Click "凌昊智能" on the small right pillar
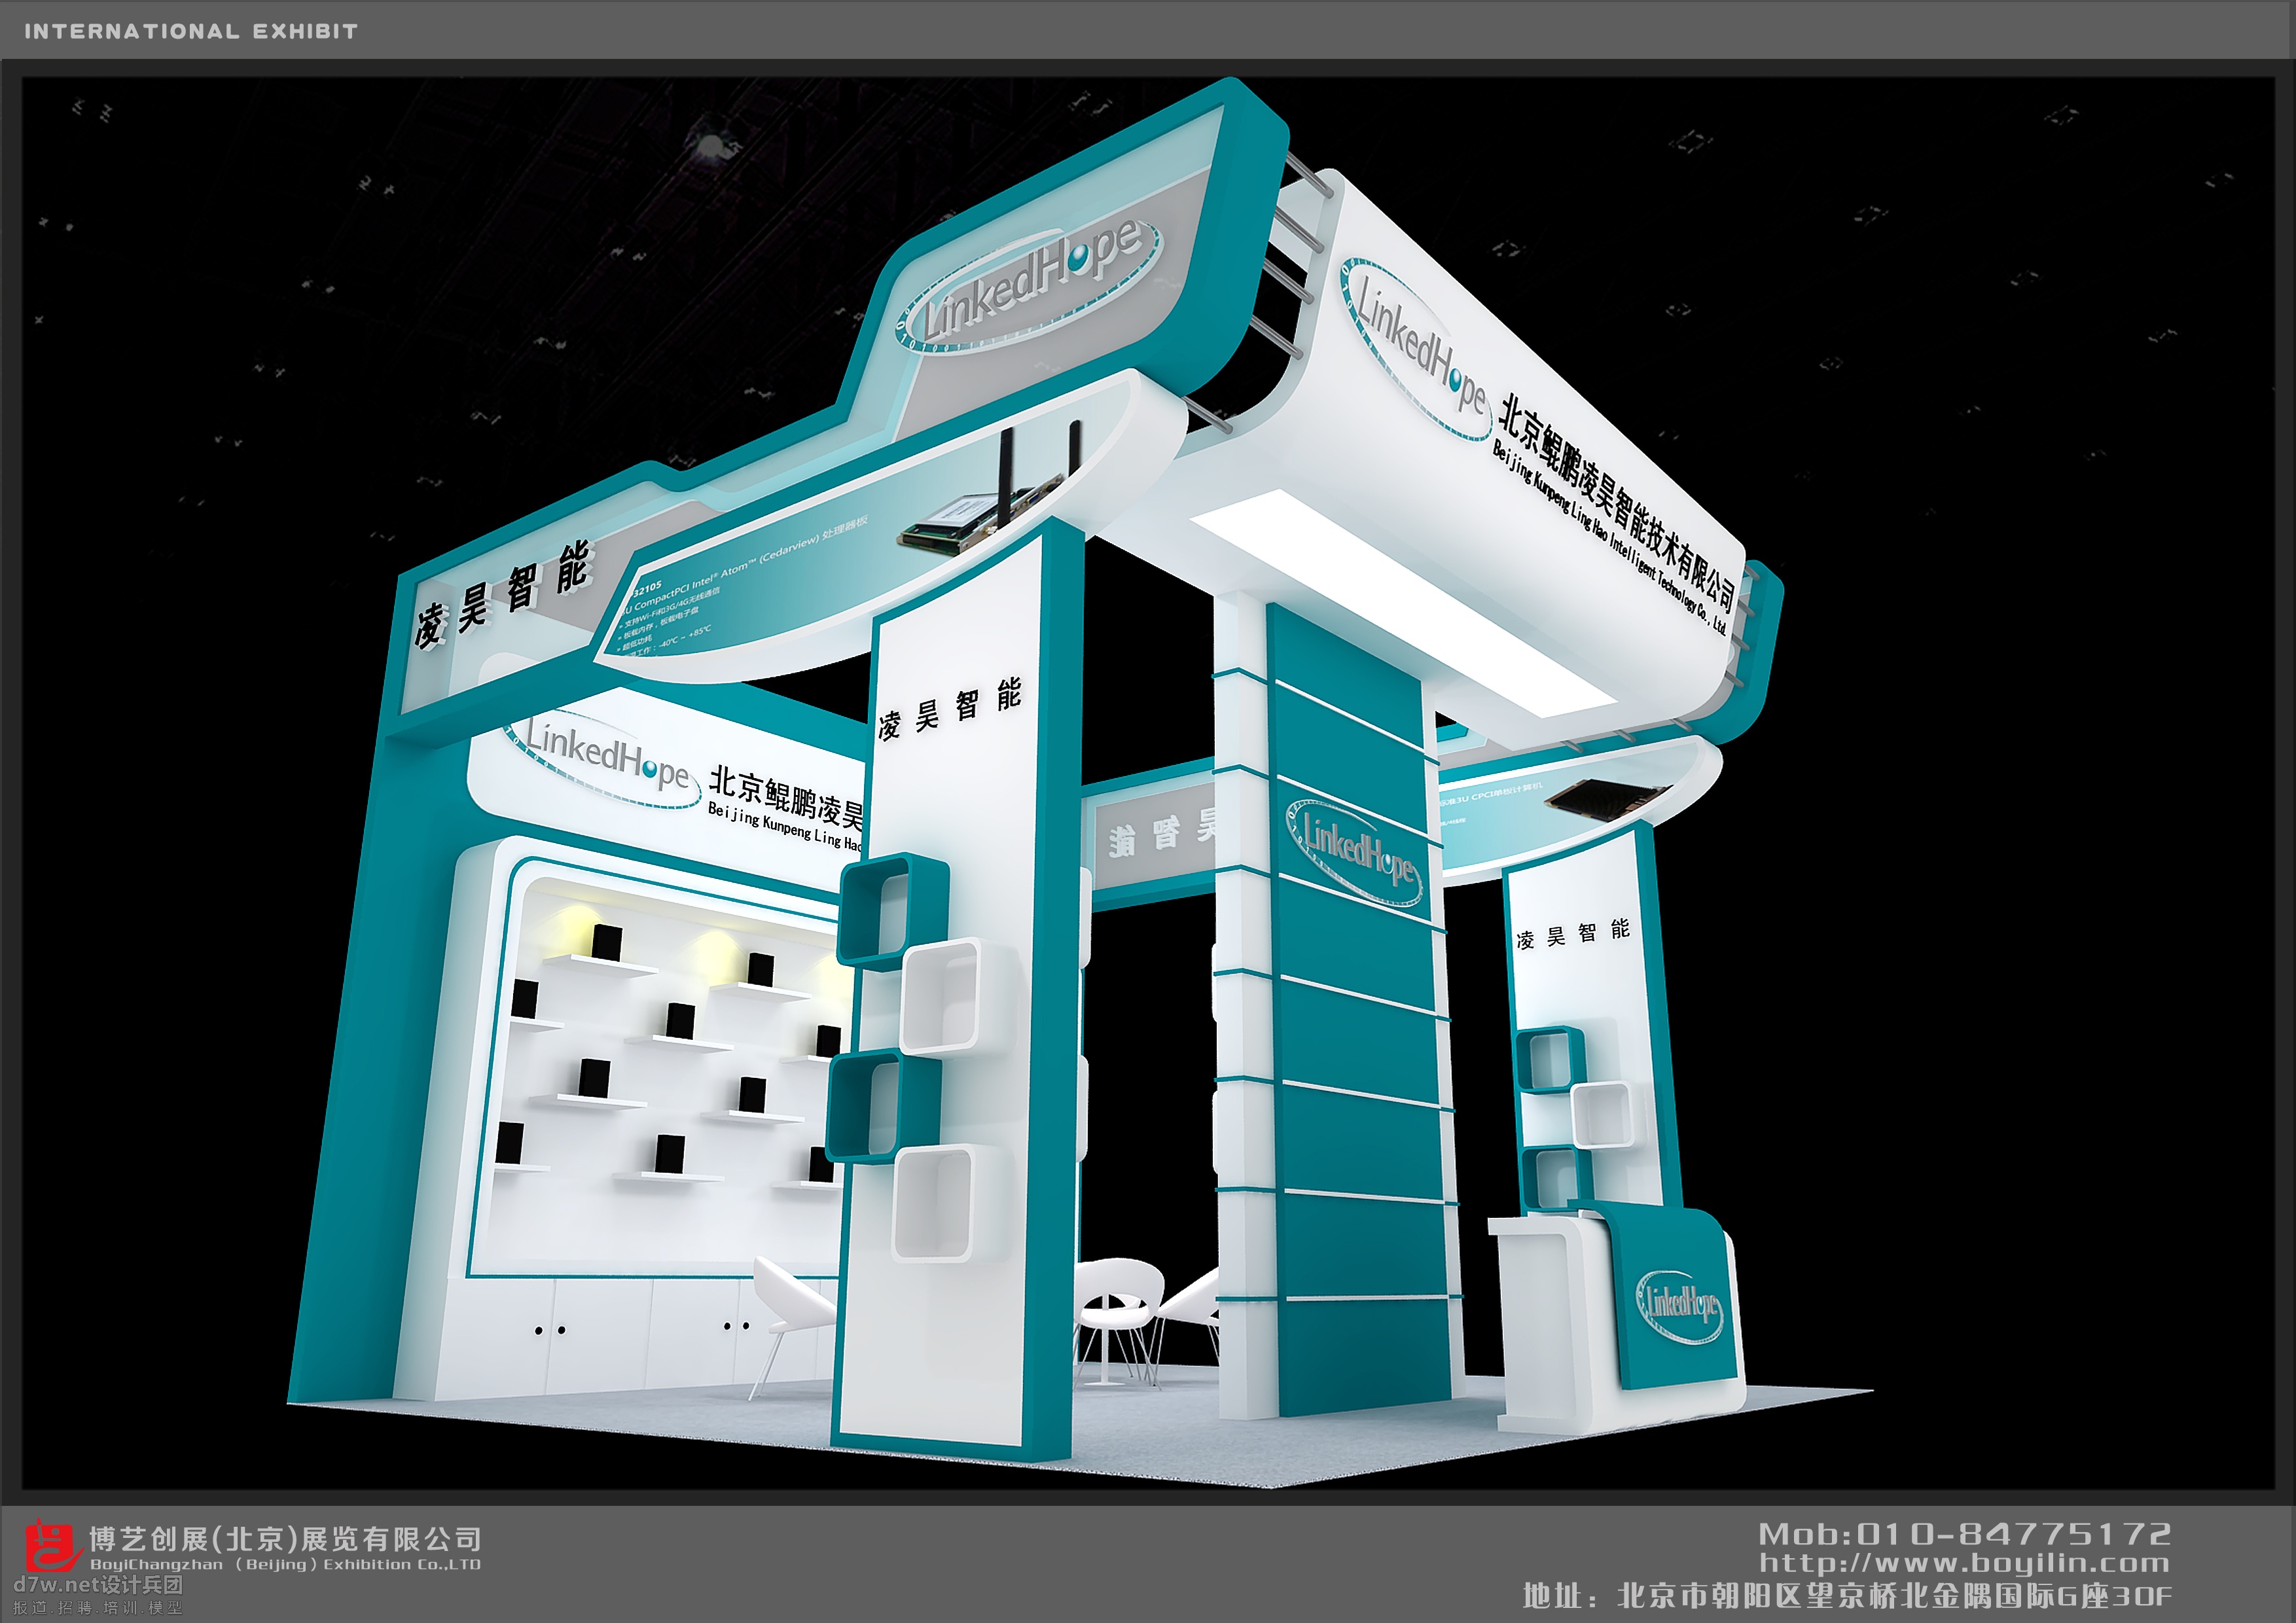 coord(1573,934)
